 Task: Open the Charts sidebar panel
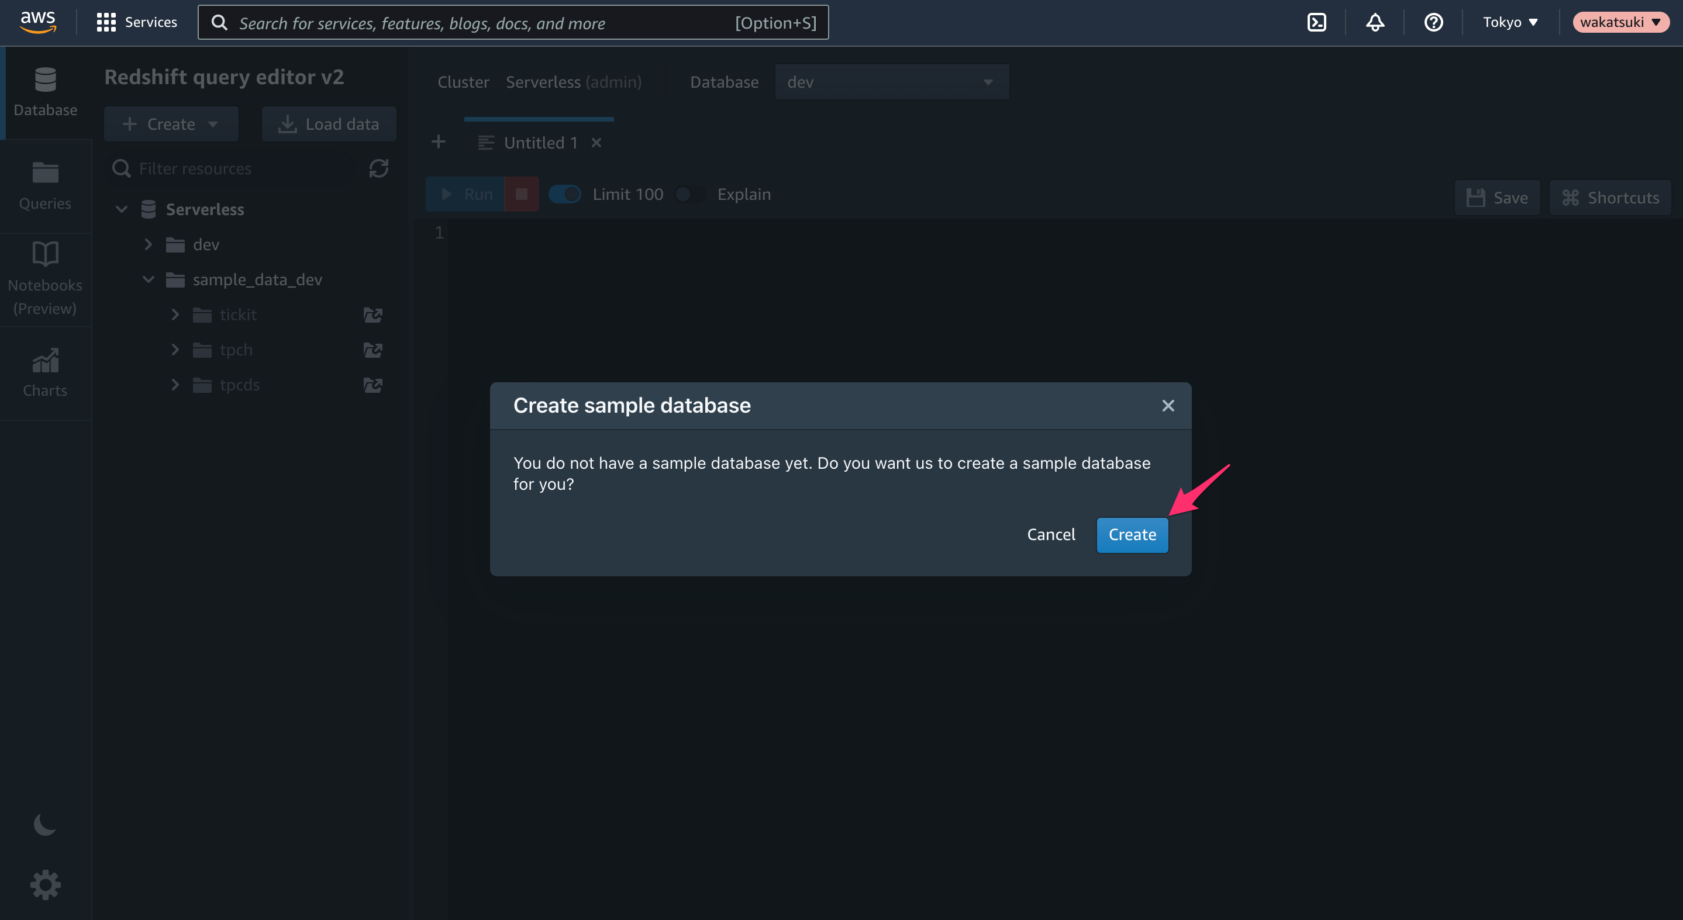[x=45, y=373]
